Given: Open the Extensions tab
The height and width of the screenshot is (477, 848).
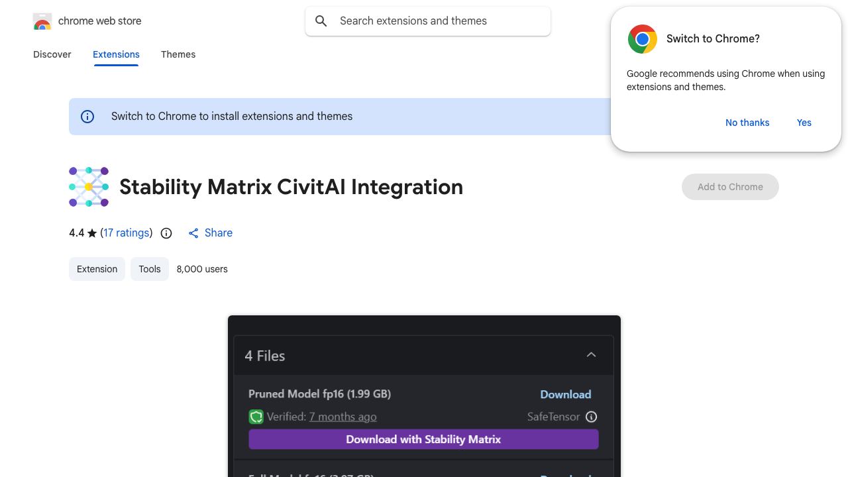Looking at the screenshot, I should pos(116,54).
